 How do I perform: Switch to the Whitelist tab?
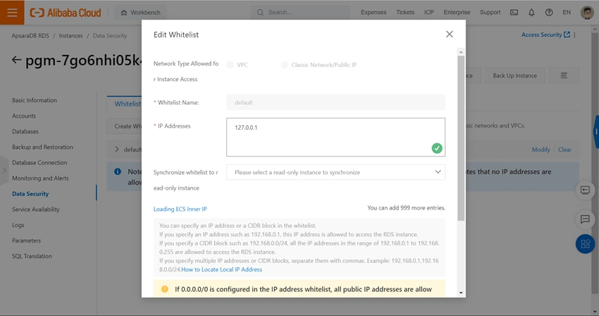(128, 104)
